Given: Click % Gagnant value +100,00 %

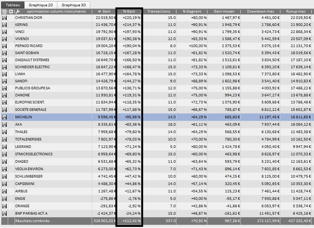Looking at the screenshot, I should 197,46.
